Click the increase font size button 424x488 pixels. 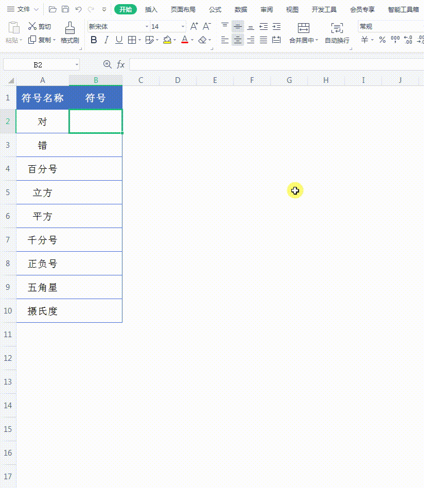coord(194,25)
